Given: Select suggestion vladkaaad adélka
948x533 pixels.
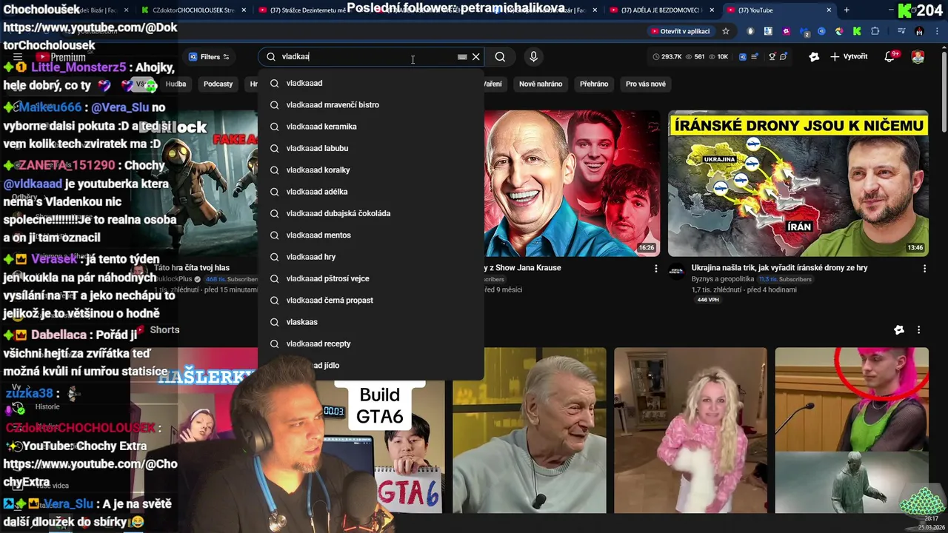Looking at the screenshot, I should [x=370, y=192].
